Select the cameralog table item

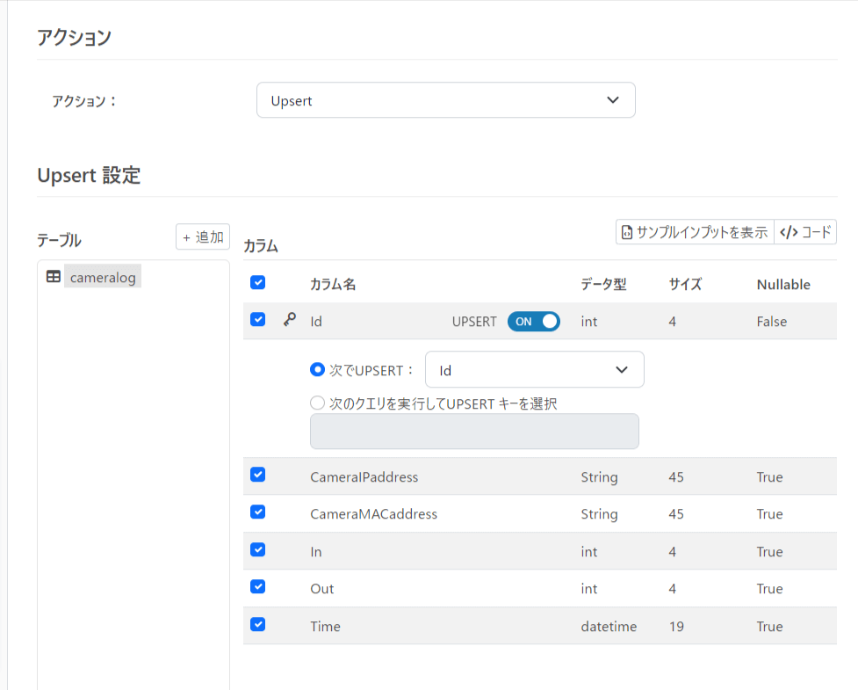click(x=102, y=277)
